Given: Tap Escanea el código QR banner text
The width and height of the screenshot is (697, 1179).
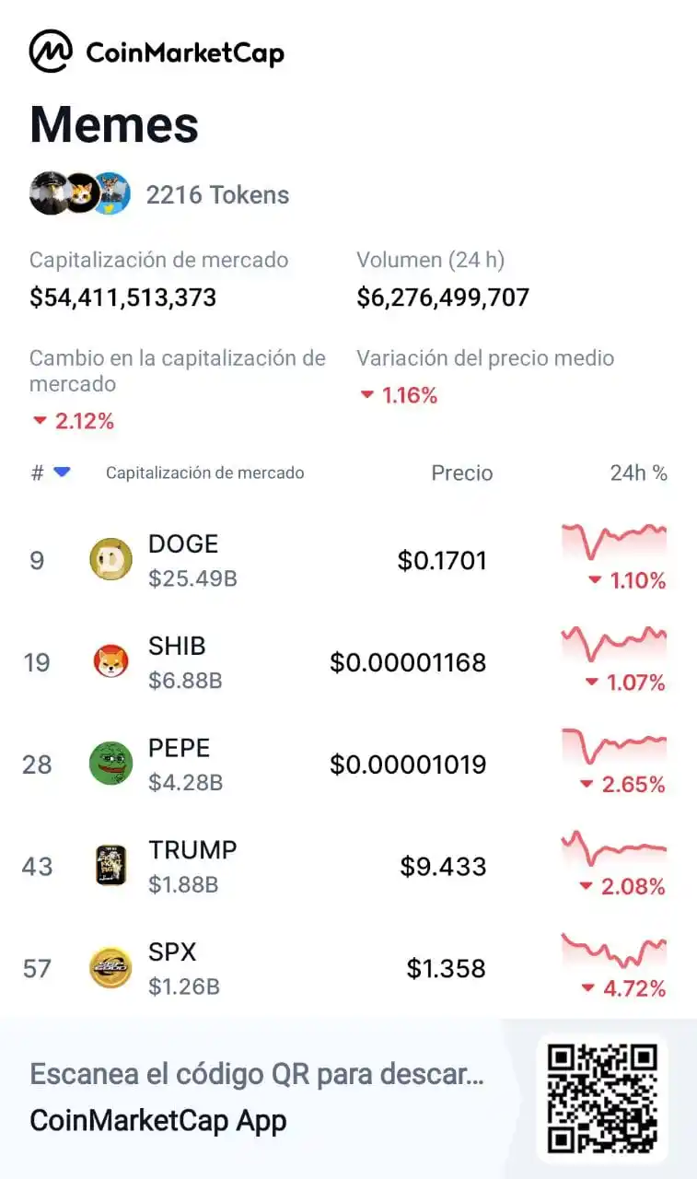Looking at the screenshot, I should tap(257, 1074).
